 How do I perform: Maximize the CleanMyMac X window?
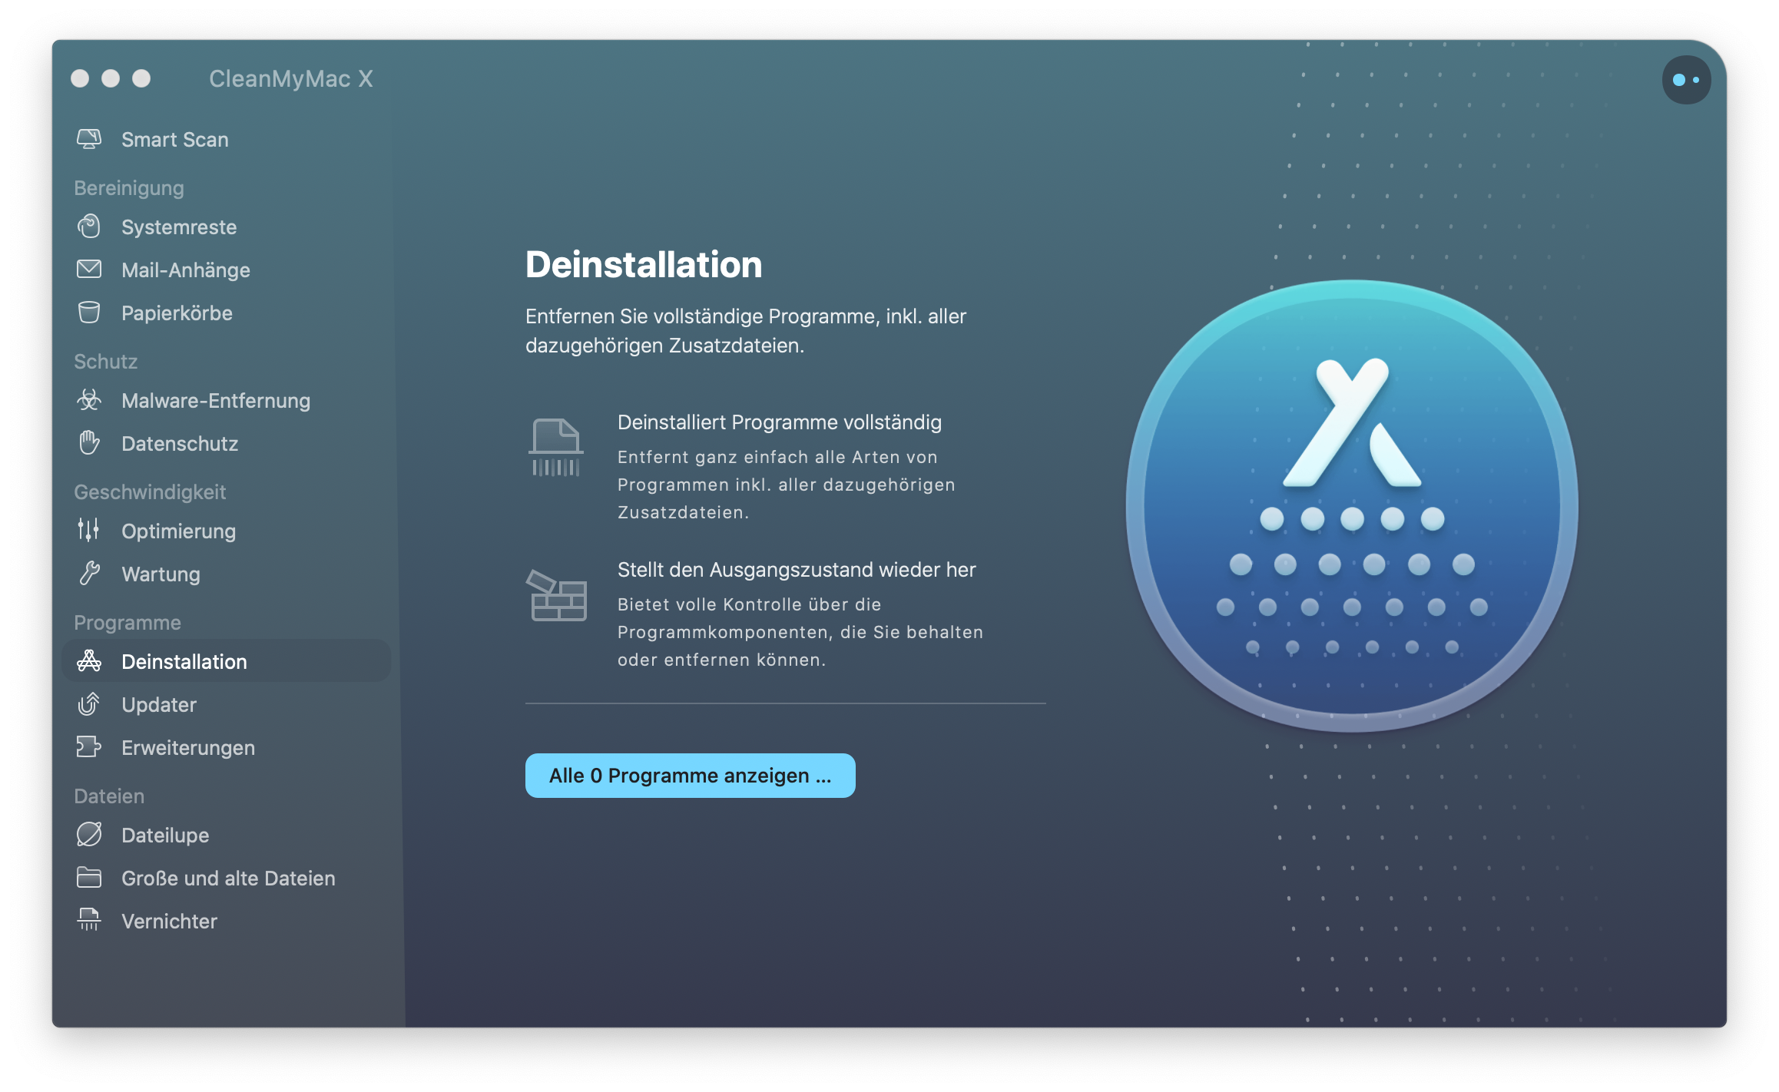pyautogui.click(x=141, y=78)
